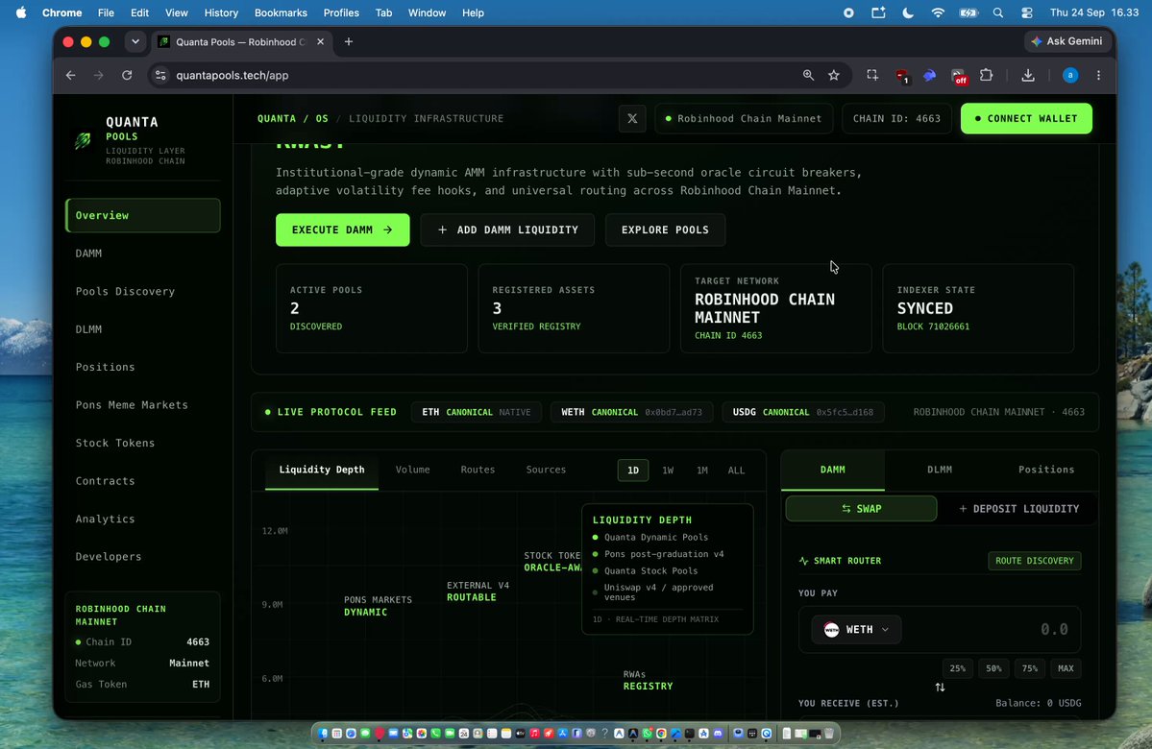The width and height of the screenshot is (1152, 749).
Task: Open Chrome downloads icon
Action: pos(1028,75)
